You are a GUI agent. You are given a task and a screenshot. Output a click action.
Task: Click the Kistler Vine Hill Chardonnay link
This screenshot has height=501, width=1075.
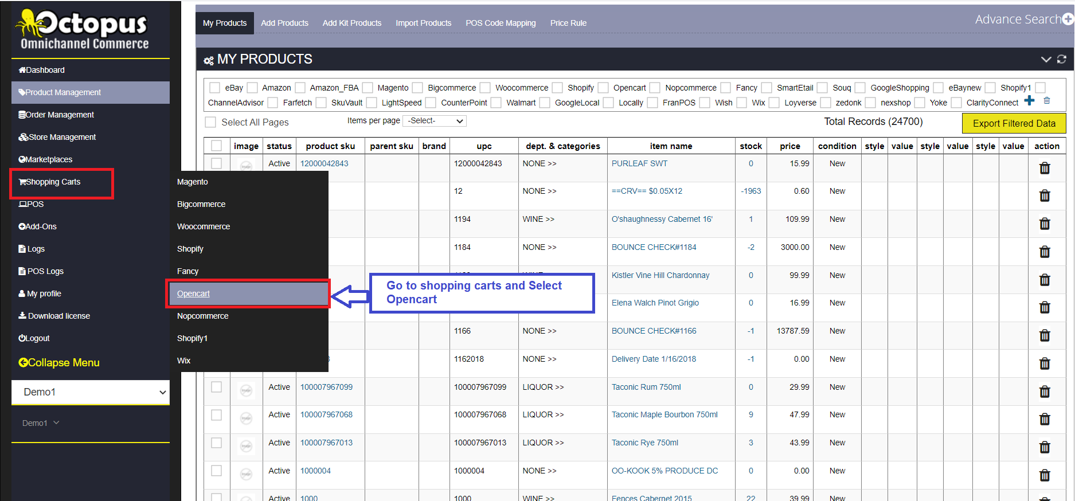click(x=660, y=275)
